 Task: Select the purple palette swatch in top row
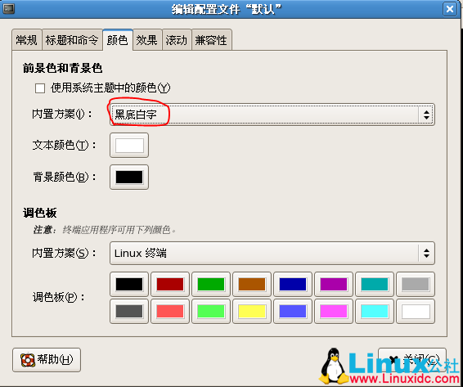pos(334,284)
